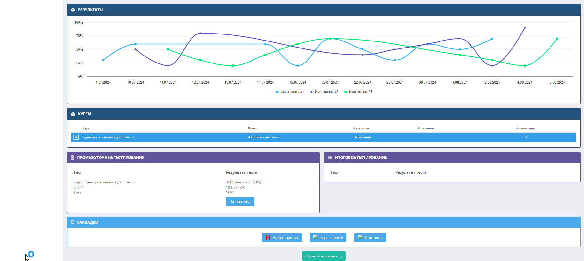The height and width of the screenshot is (261, 584).
Task: Click the image icon on Контакты
Action: 360,237
